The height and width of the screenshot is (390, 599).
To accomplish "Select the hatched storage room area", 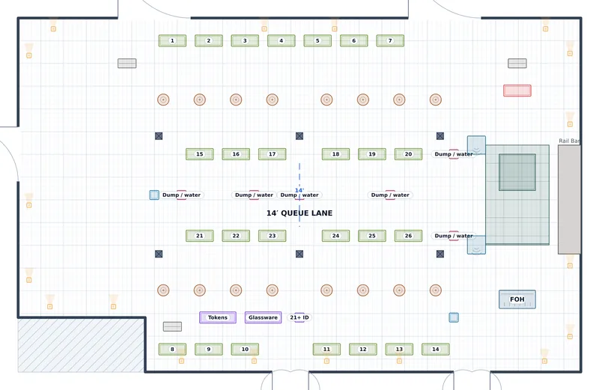I will (x=81, y=345).
